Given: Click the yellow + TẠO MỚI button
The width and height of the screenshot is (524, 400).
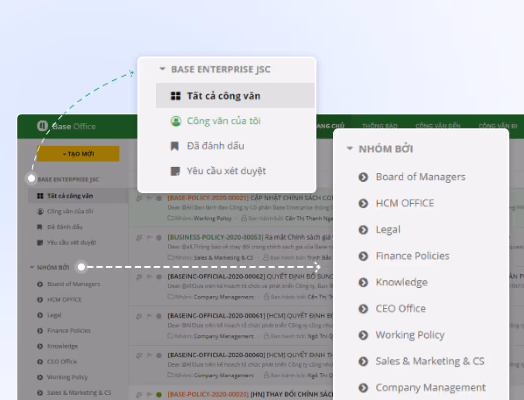Looking at the screenshot, I should (78, 154).
